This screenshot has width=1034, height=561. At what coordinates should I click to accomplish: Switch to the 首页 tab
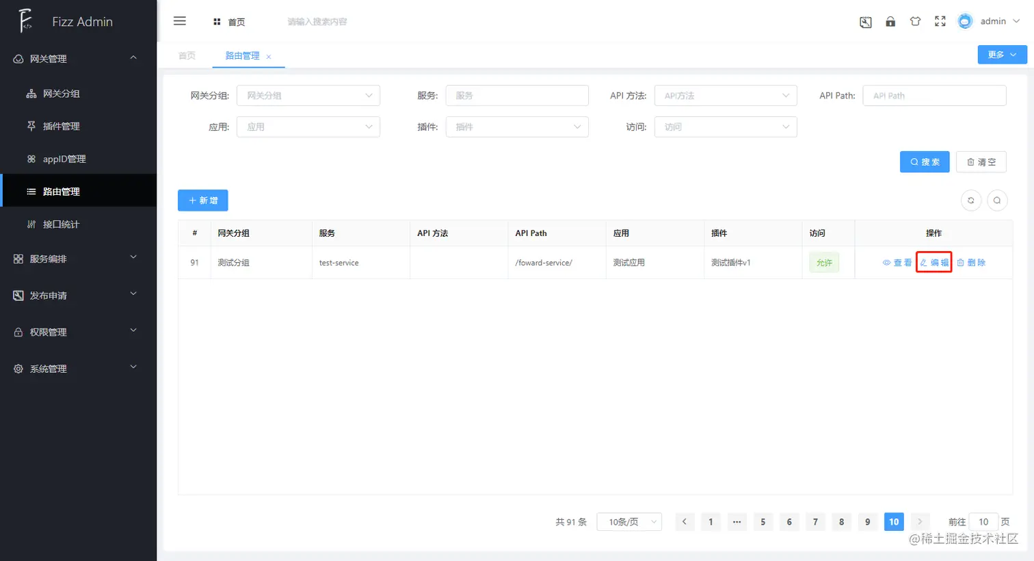187,55
